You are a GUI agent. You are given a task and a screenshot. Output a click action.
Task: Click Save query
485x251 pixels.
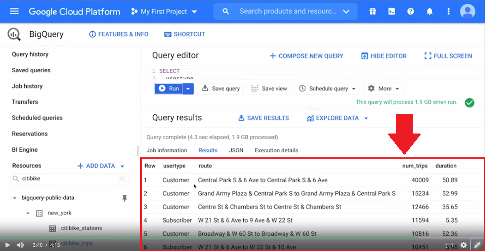(x=221, y=89)
